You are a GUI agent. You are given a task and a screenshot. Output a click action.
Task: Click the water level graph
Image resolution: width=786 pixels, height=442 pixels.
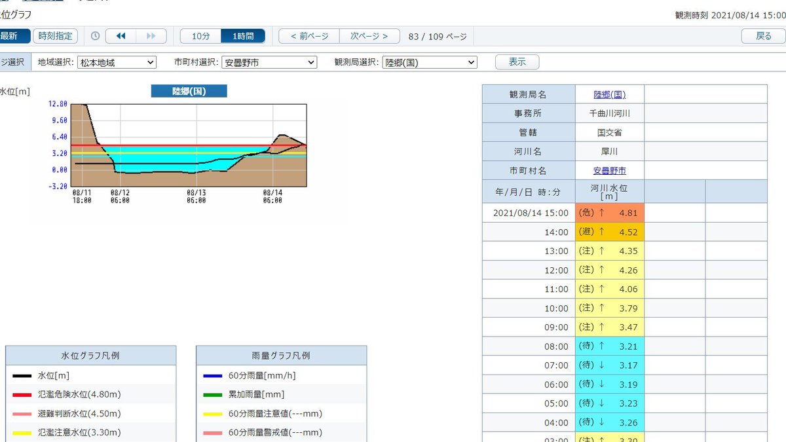tap(189, 145)
